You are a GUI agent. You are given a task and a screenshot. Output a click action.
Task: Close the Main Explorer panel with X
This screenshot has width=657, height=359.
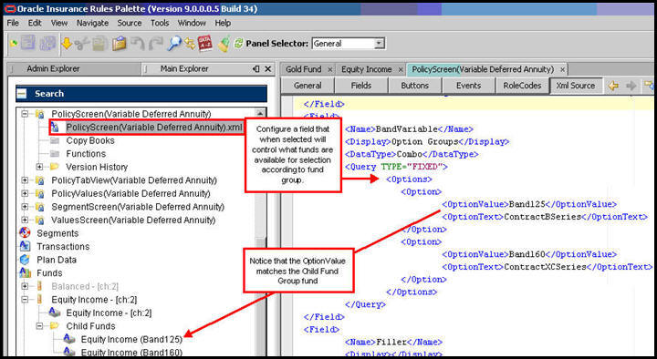click(x=268, y=69)
